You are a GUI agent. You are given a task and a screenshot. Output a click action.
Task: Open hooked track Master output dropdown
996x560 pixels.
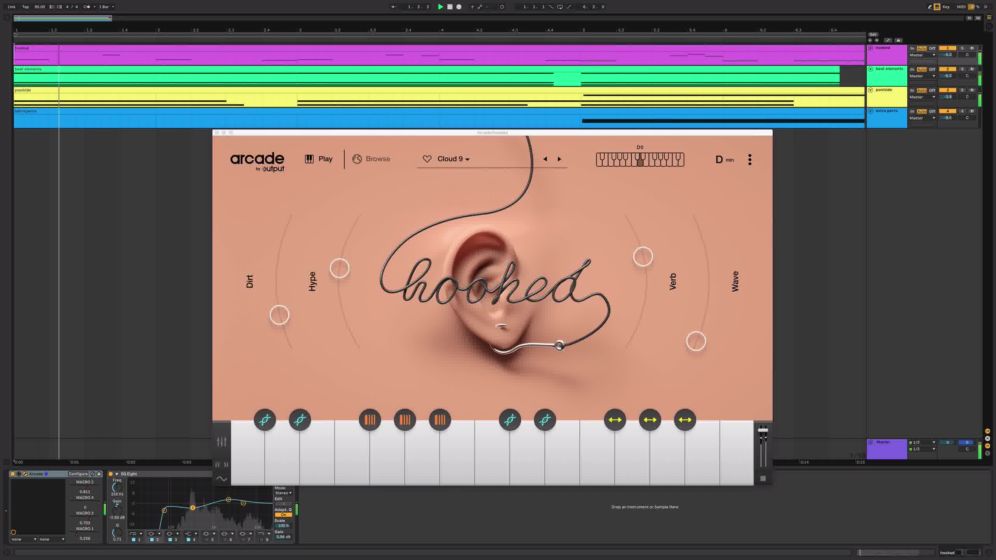922,55
